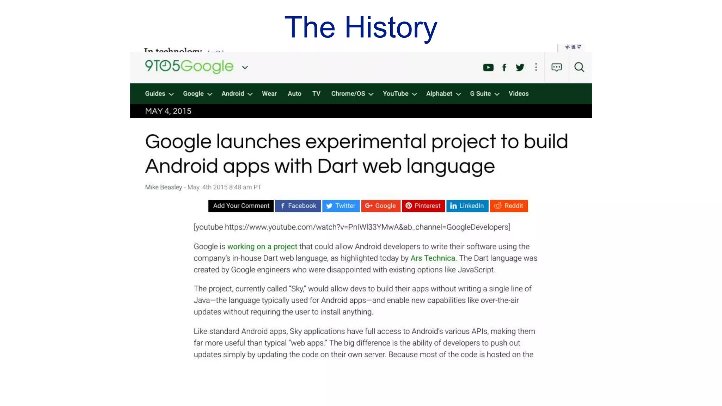
Task: Expand the site switcher chevron beside logo
Action: click(245, 67)
